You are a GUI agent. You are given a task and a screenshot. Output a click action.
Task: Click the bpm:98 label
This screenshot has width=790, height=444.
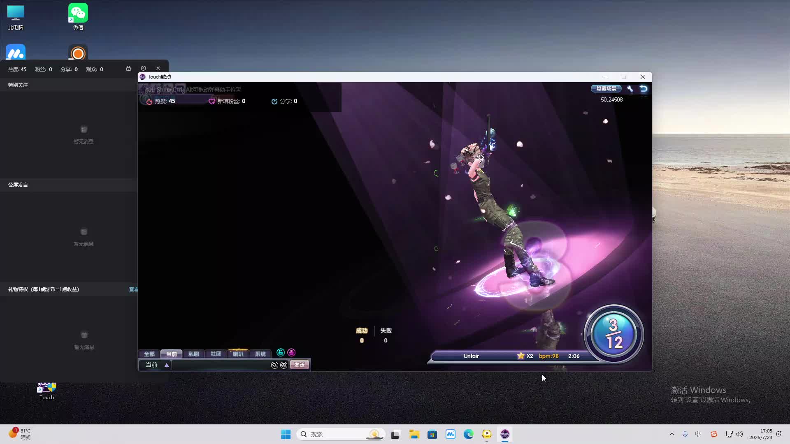pyautogui.click(x=548, y=356)
